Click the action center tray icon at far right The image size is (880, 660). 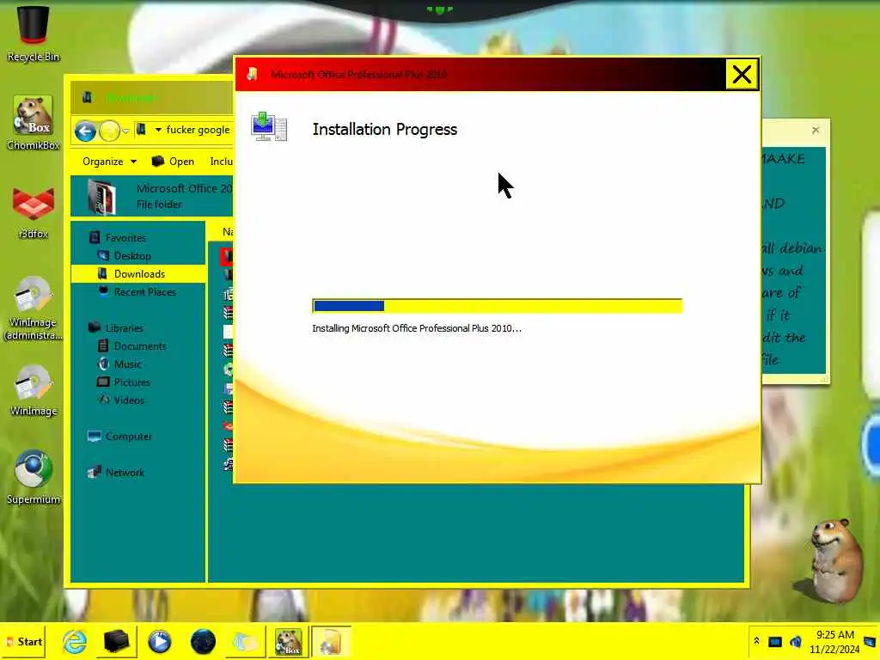[x=870, y=641]
